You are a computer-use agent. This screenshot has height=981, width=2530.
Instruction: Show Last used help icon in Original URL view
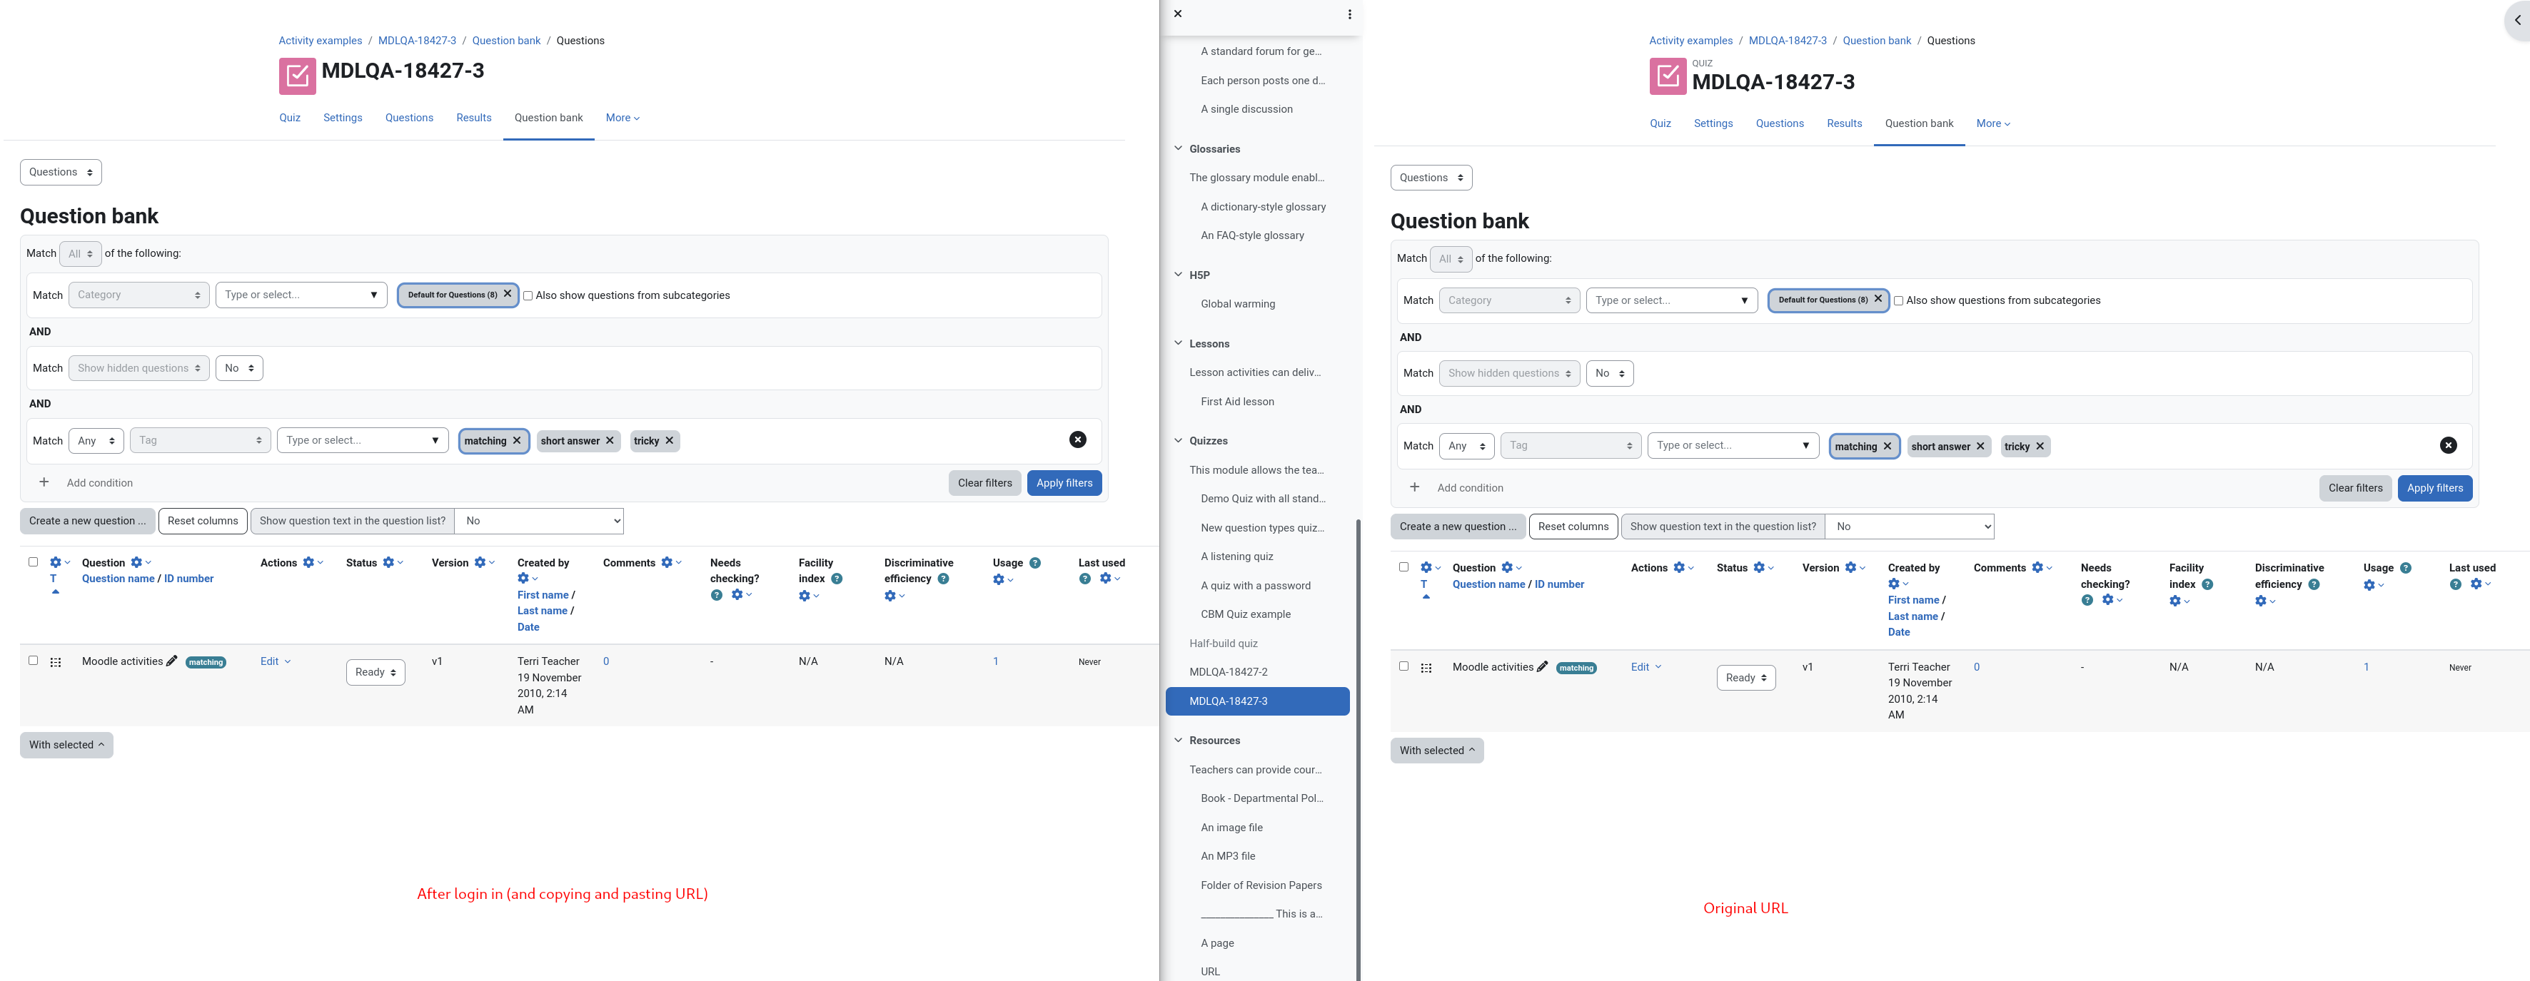2454,584
